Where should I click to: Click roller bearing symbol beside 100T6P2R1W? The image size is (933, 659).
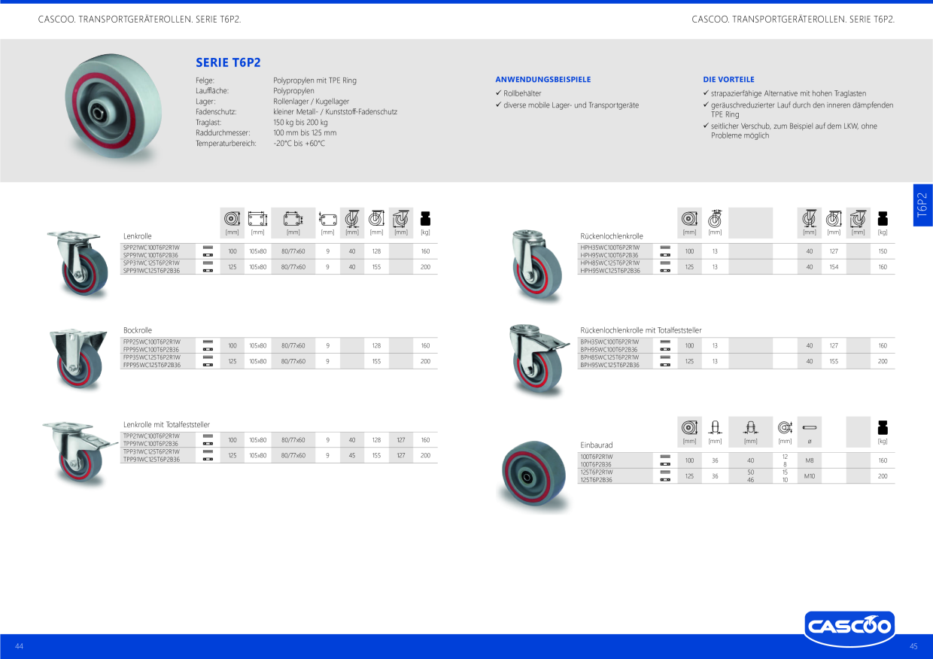pyautogui.click(x=665, y=457)
